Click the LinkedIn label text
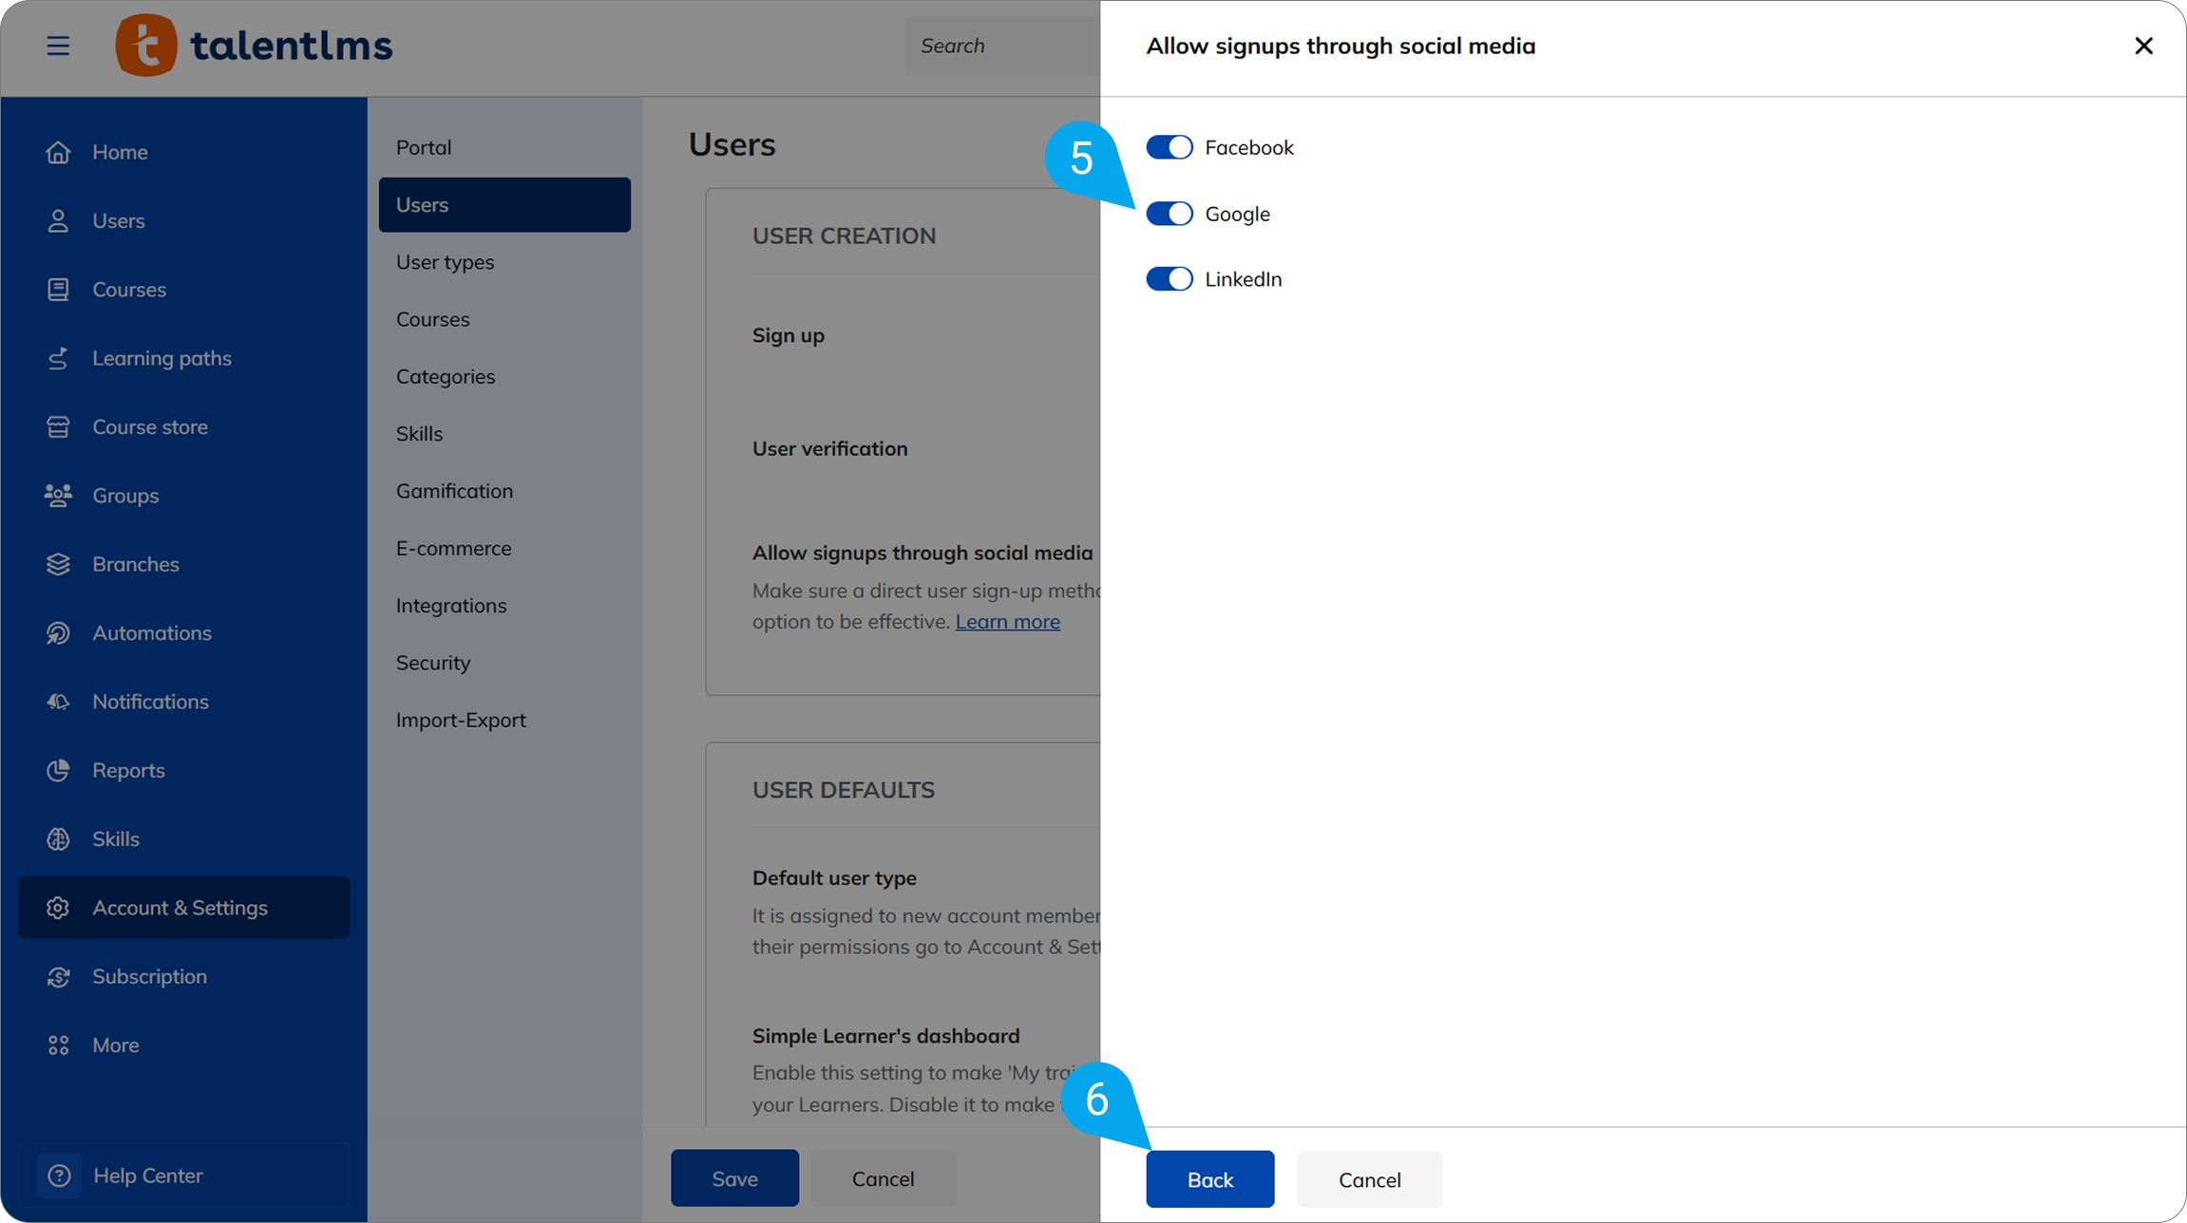 [1243, 279]
